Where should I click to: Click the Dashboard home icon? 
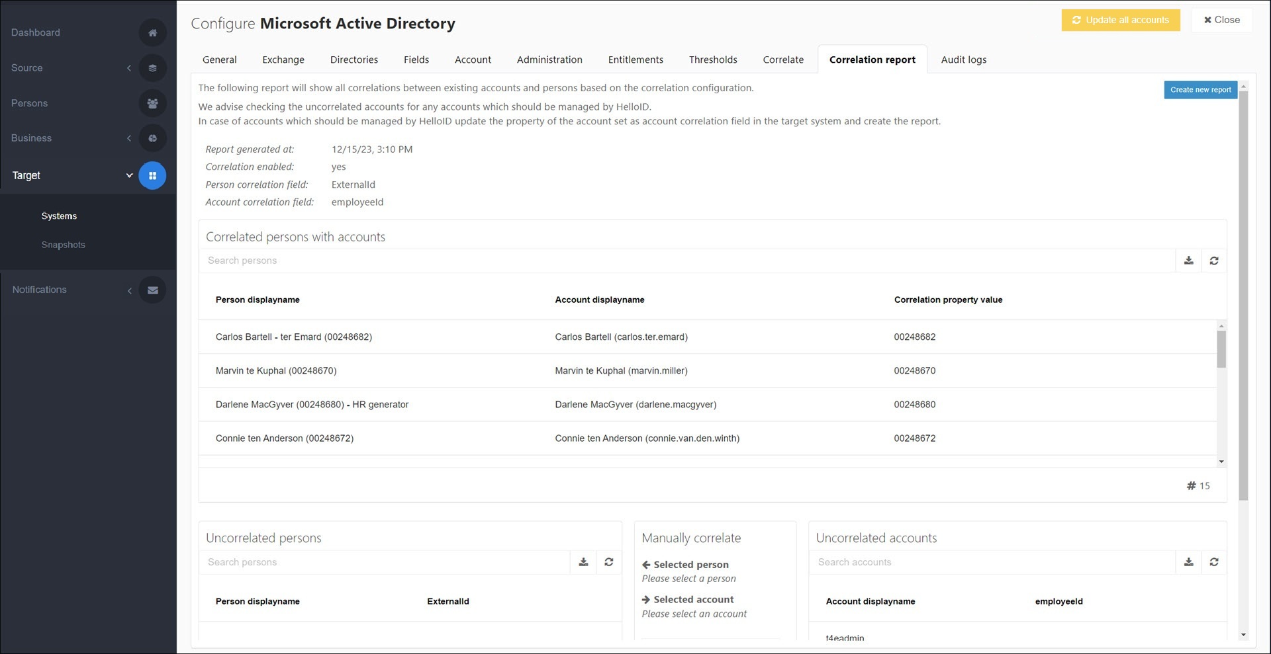[x=152, y=32]
